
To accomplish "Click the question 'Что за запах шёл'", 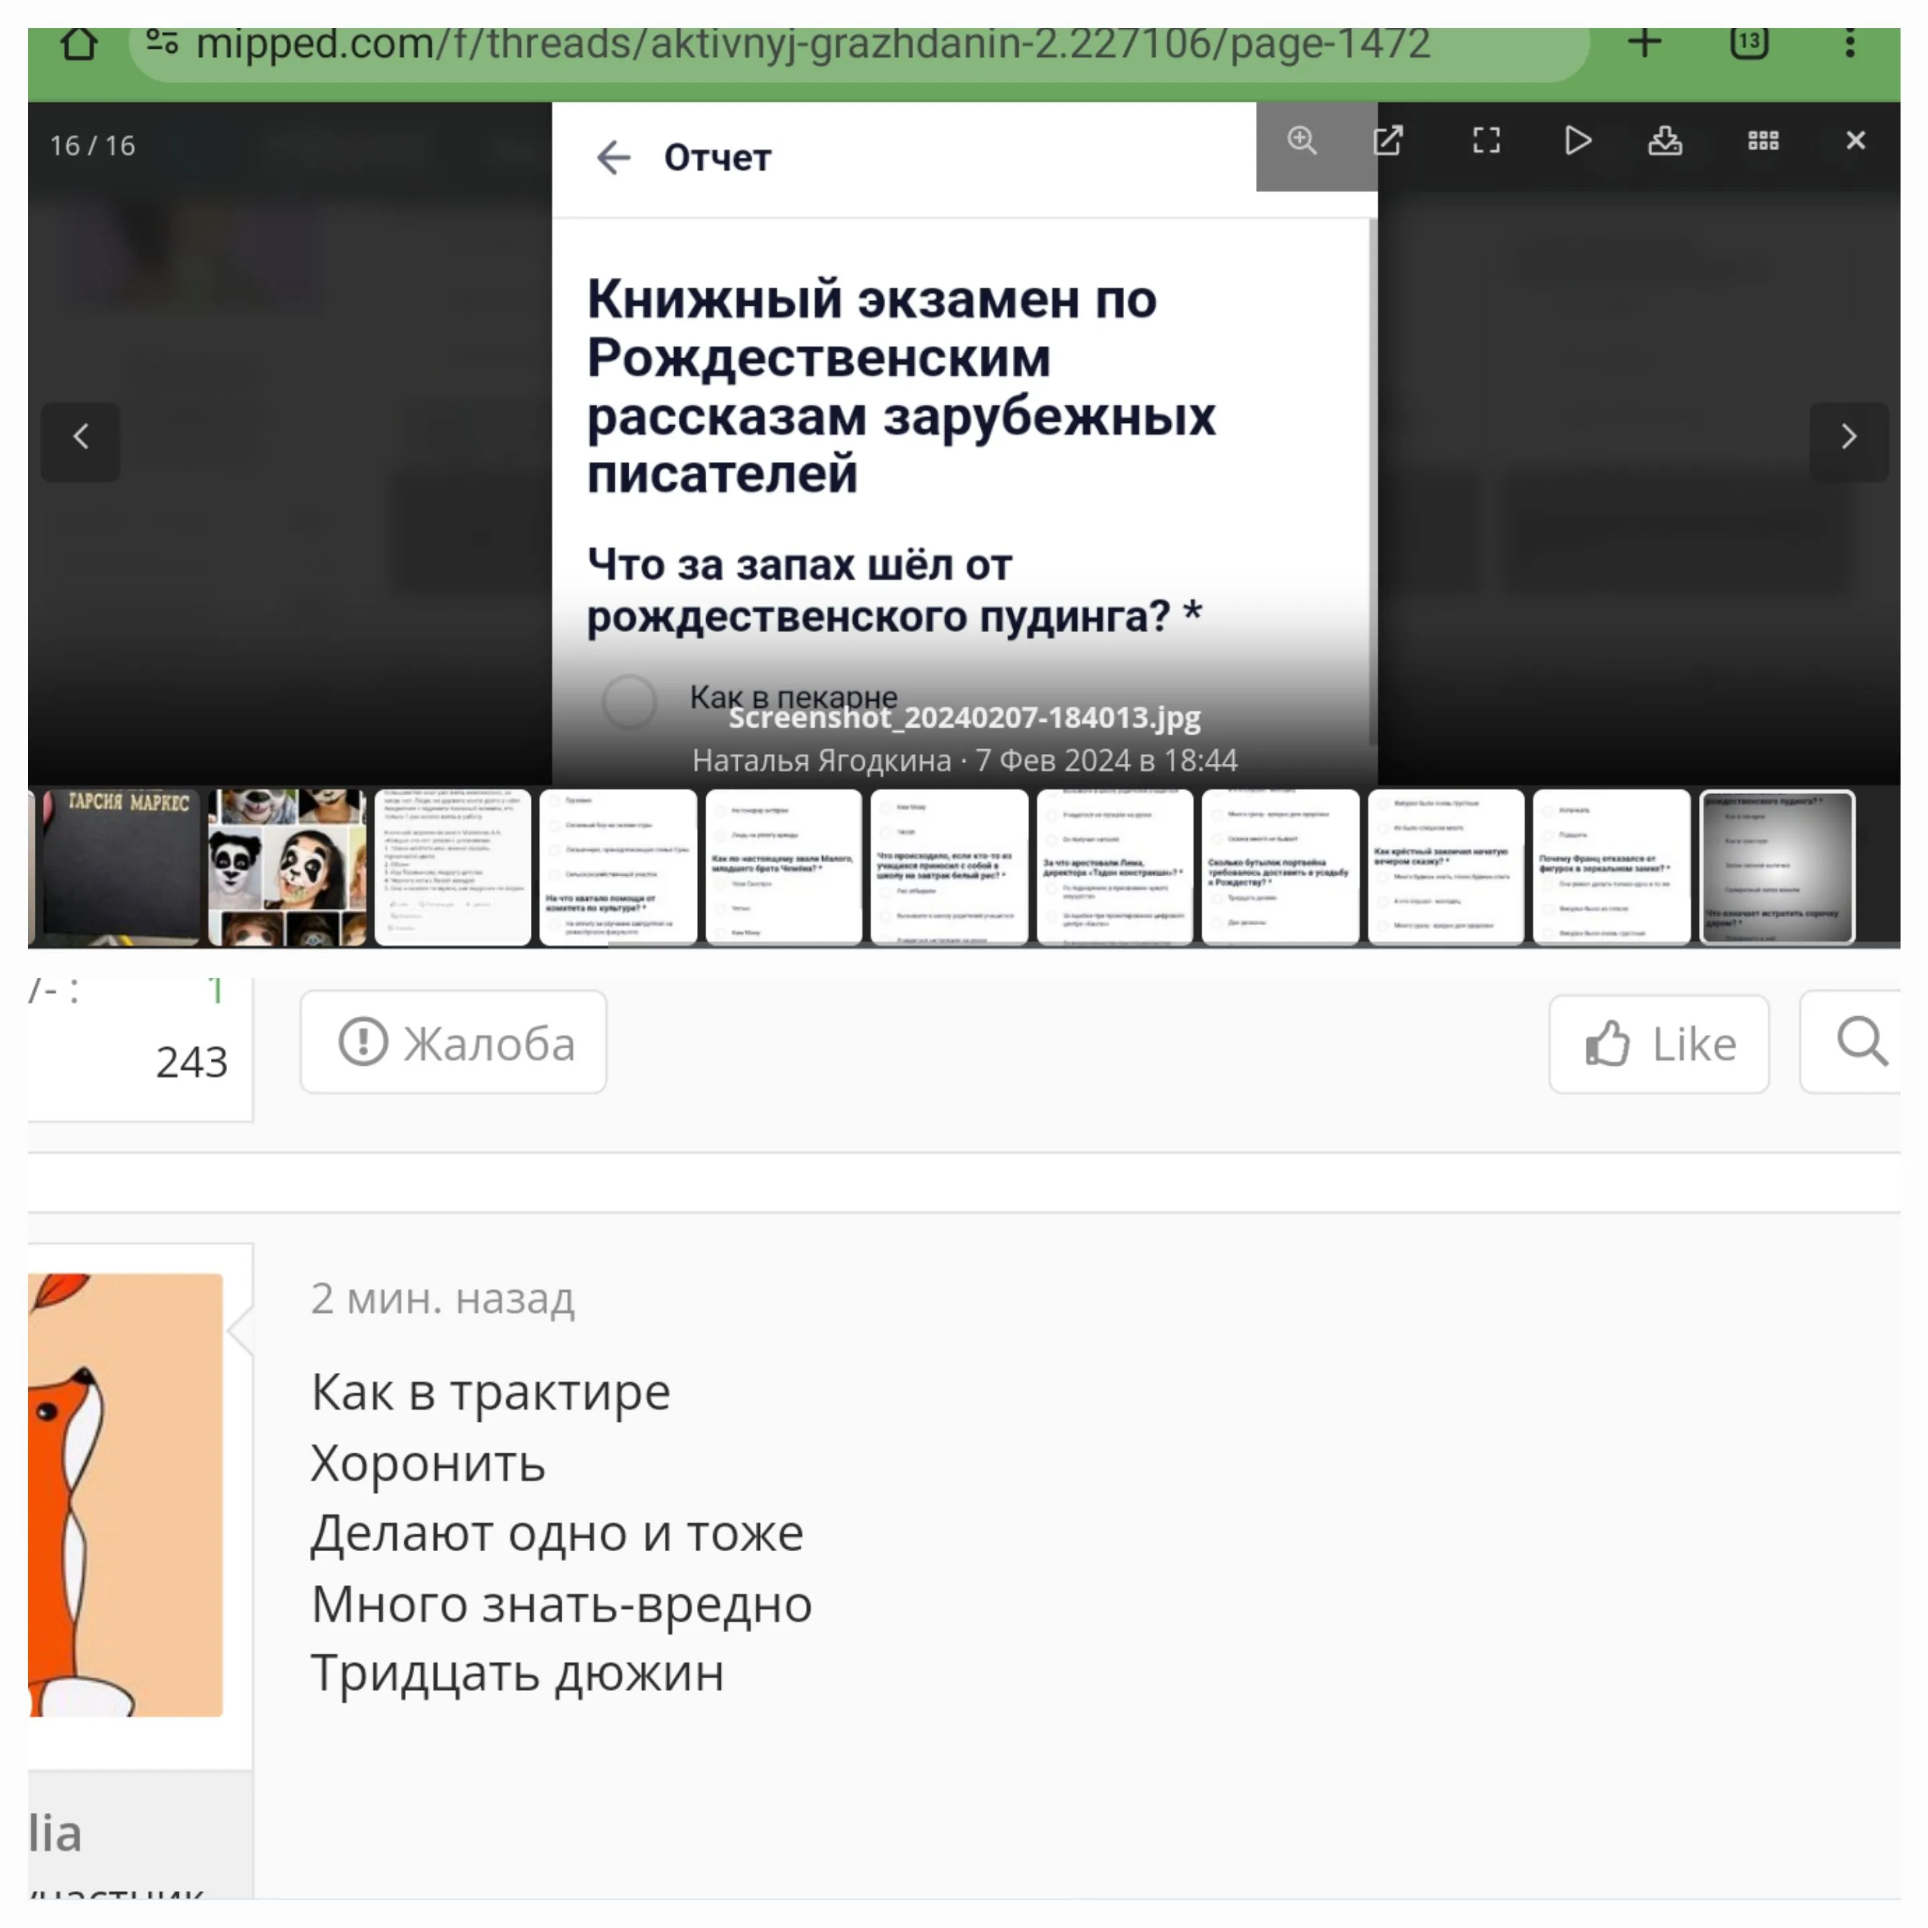I will (894, 590).
